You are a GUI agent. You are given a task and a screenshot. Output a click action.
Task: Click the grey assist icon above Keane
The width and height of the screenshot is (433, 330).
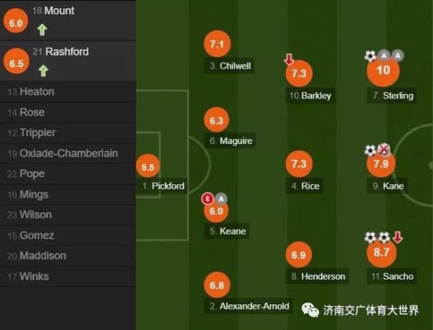click(221, 198)
